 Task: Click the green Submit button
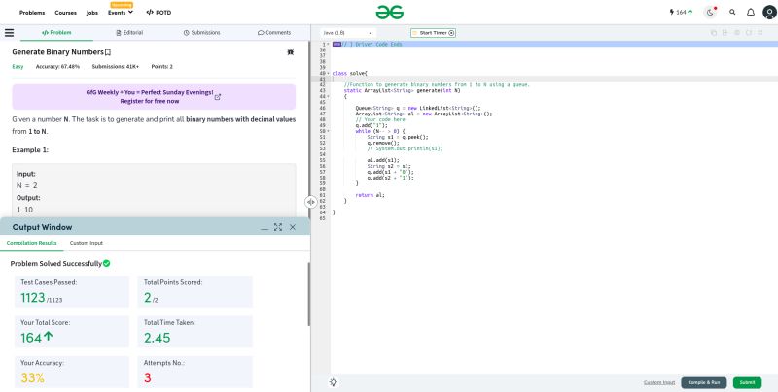[x=747, y=382]
